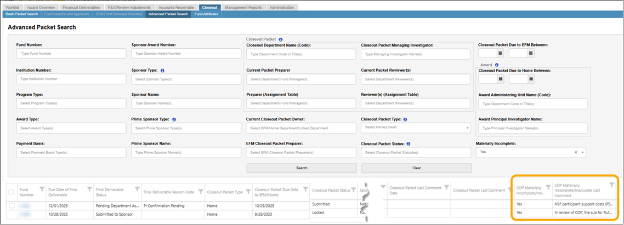Tick the select-all checkbox in grid header

pyautogui.click(x=11, y=192)
